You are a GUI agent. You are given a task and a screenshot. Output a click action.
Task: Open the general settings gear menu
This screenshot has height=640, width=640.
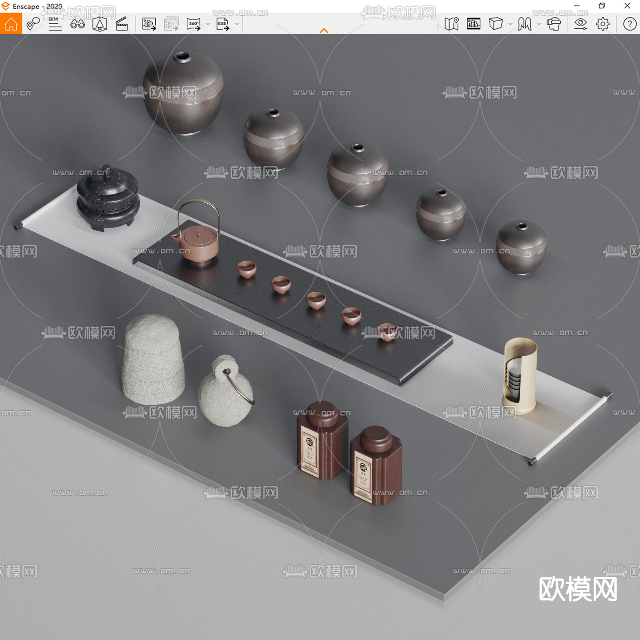pos(603,24)
